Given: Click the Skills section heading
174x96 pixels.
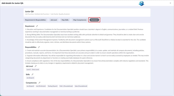Looking at the screenshot, I should tap(28, 74).
